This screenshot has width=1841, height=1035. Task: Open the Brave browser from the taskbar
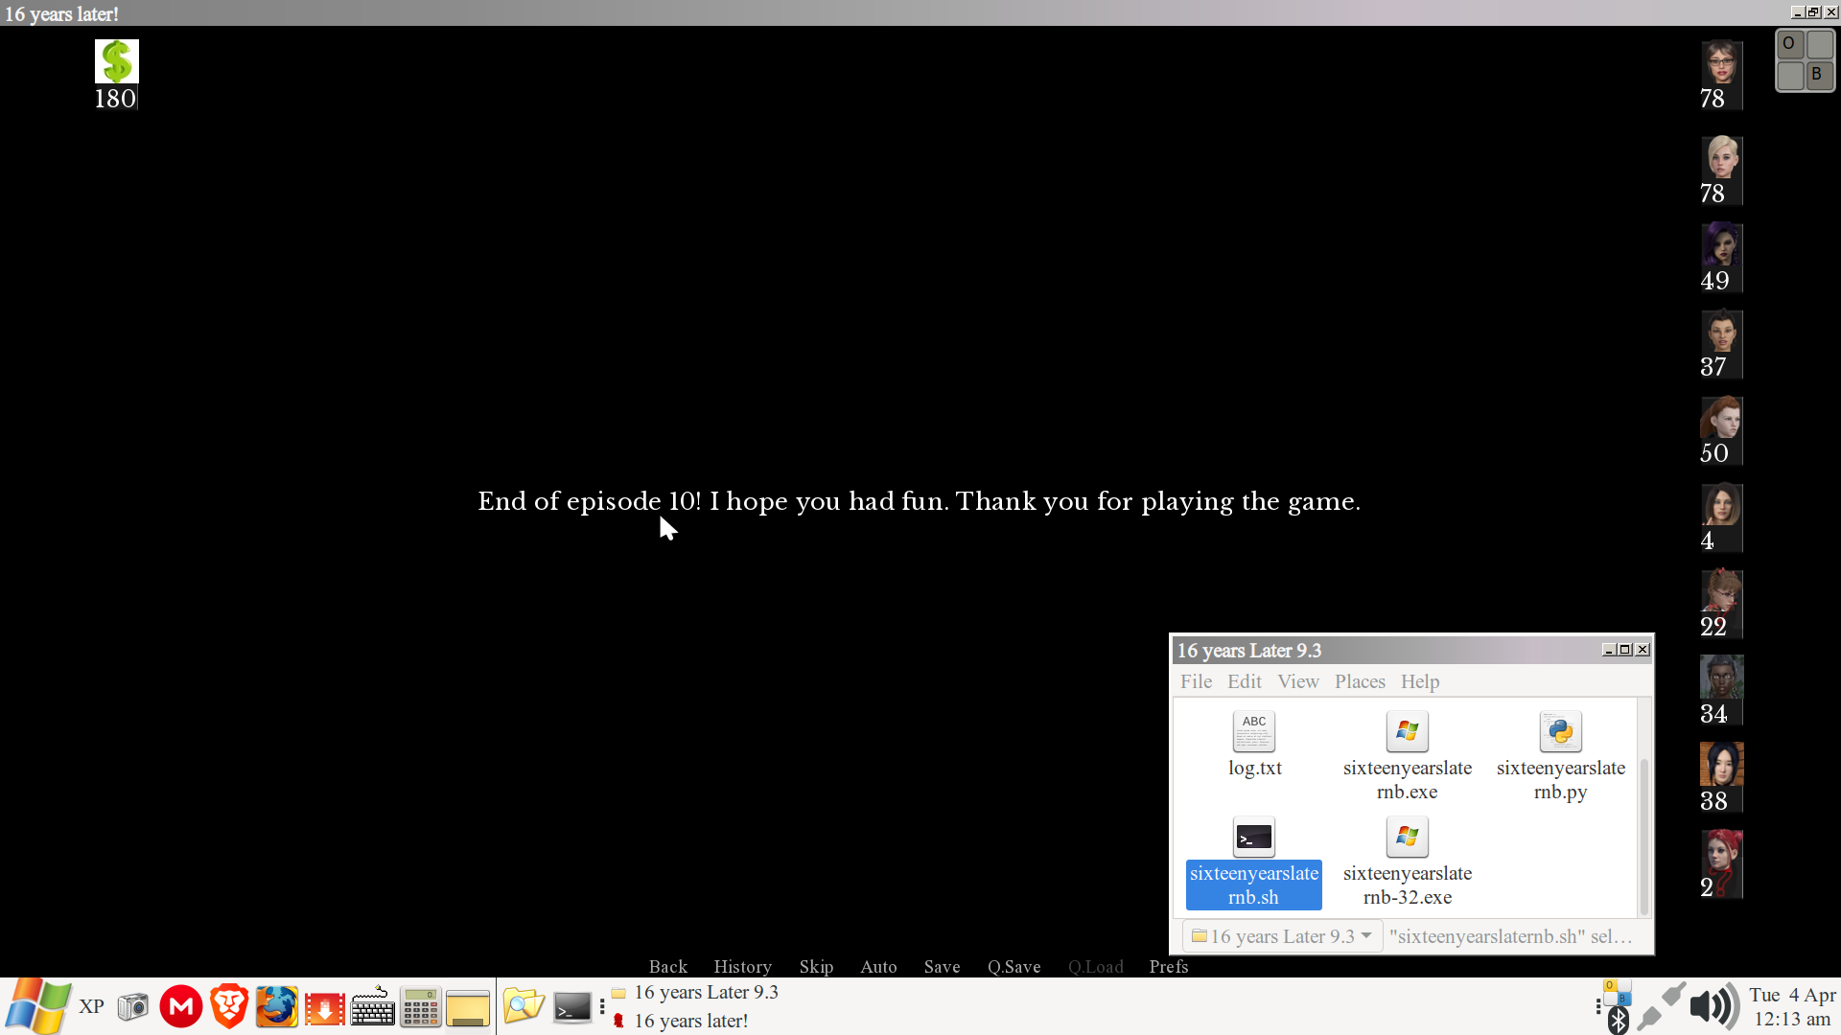[228, 1007]
